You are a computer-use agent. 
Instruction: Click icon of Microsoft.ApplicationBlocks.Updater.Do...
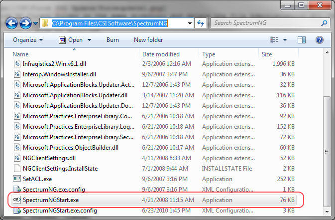[17, 106]
